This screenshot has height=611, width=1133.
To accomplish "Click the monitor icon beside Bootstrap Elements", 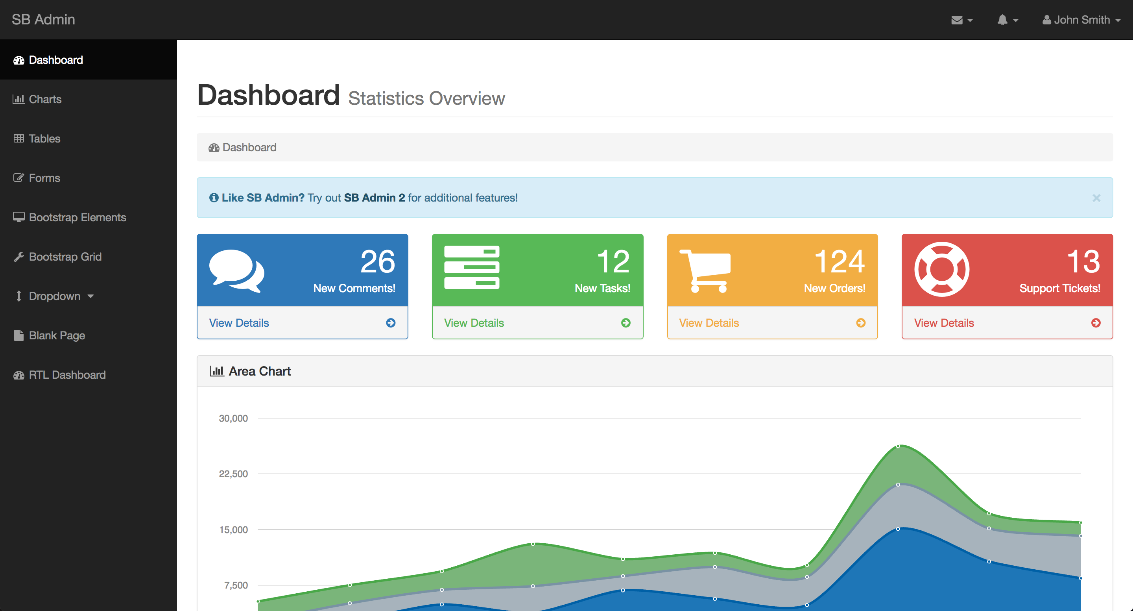I will pyautogui.click(x=18, y=217).
